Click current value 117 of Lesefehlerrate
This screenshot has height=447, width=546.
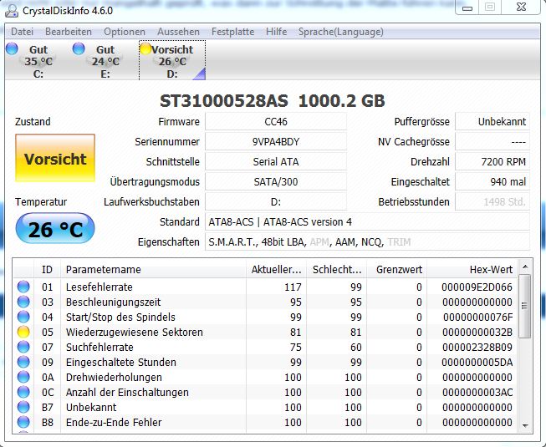pos(293,287)
